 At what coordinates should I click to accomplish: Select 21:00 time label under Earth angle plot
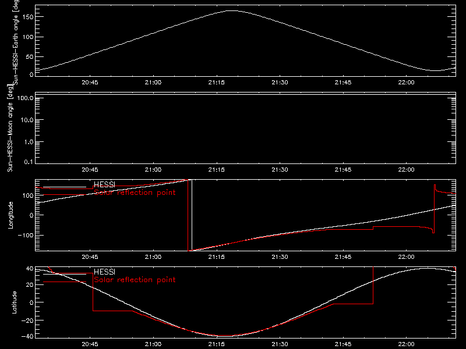click(153, 83)
